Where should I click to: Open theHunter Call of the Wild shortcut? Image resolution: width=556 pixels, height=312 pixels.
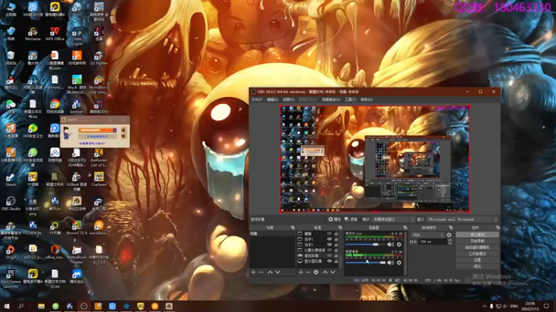tap(99, 157)
